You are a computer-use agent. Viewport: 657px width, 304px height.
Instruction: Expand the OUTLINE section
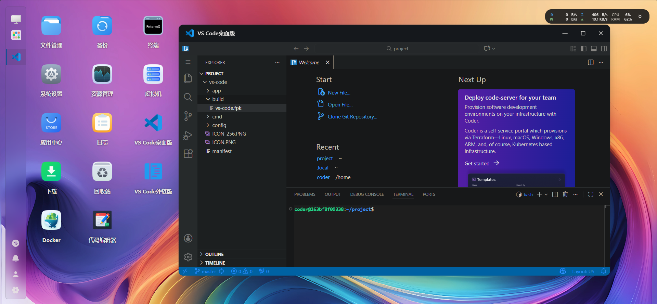214,254
